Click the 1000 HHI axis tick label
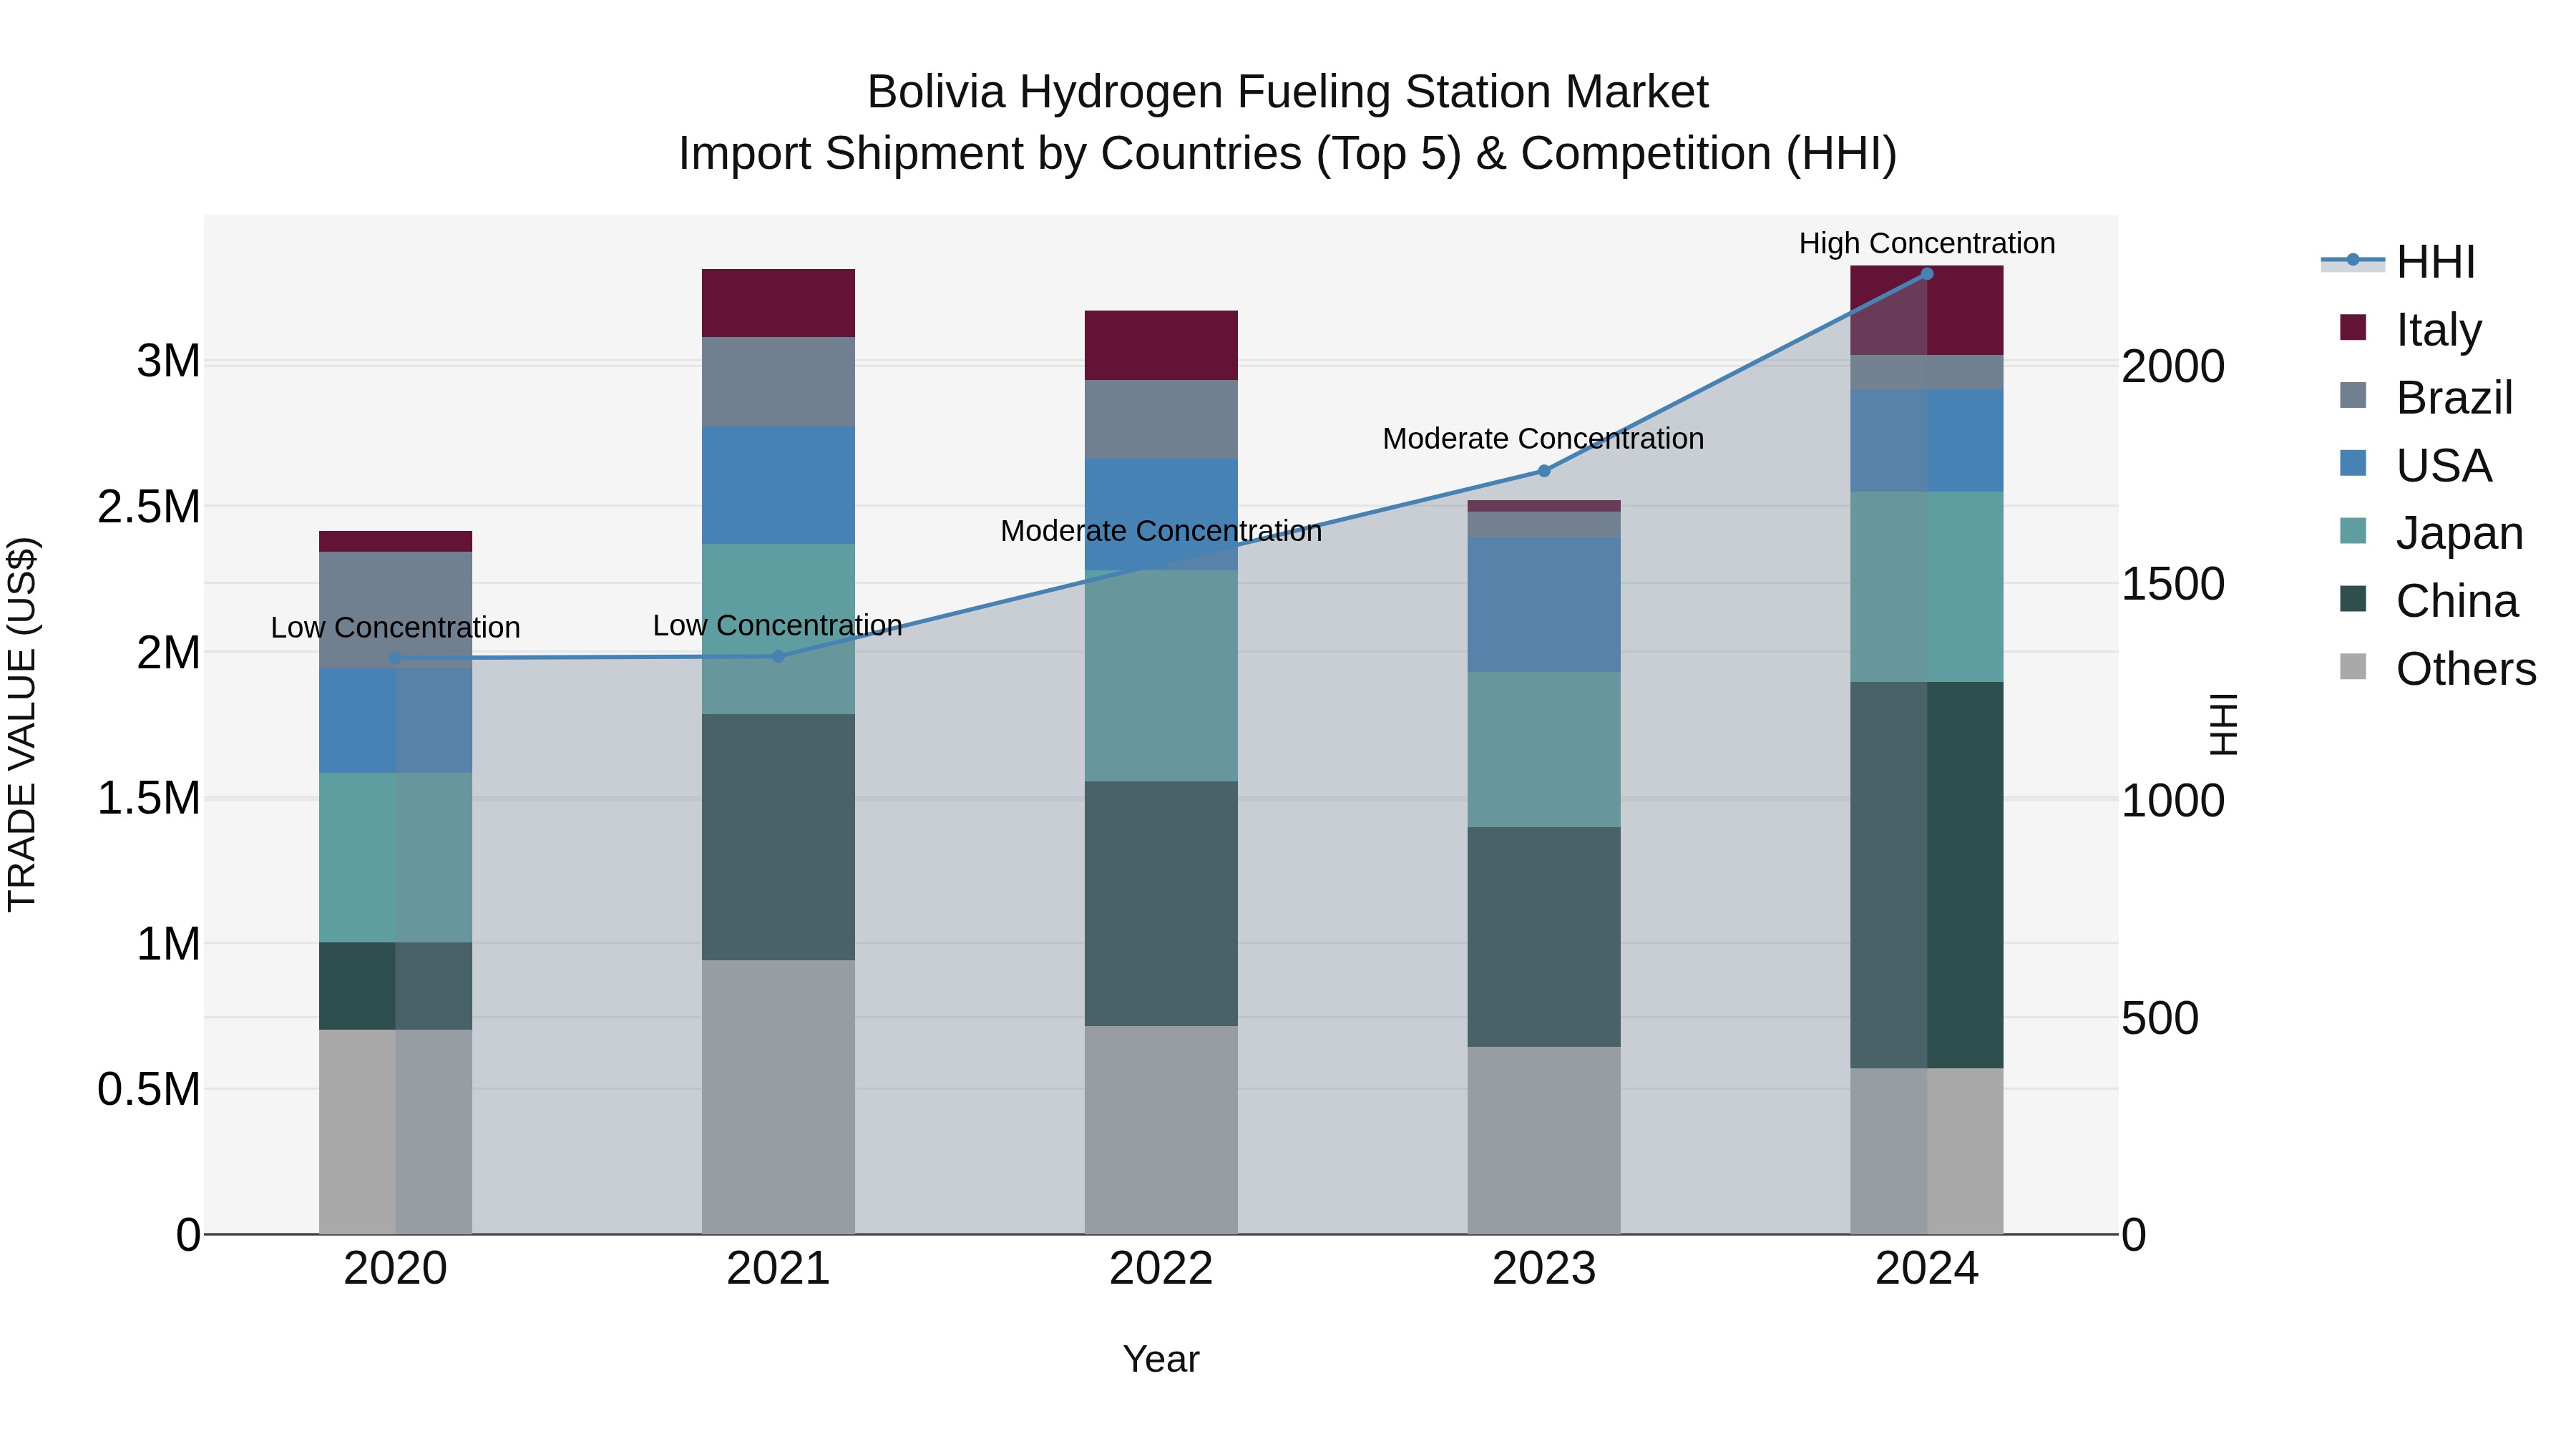This screenshot has width=2576, height=1449. [2173, 801]
